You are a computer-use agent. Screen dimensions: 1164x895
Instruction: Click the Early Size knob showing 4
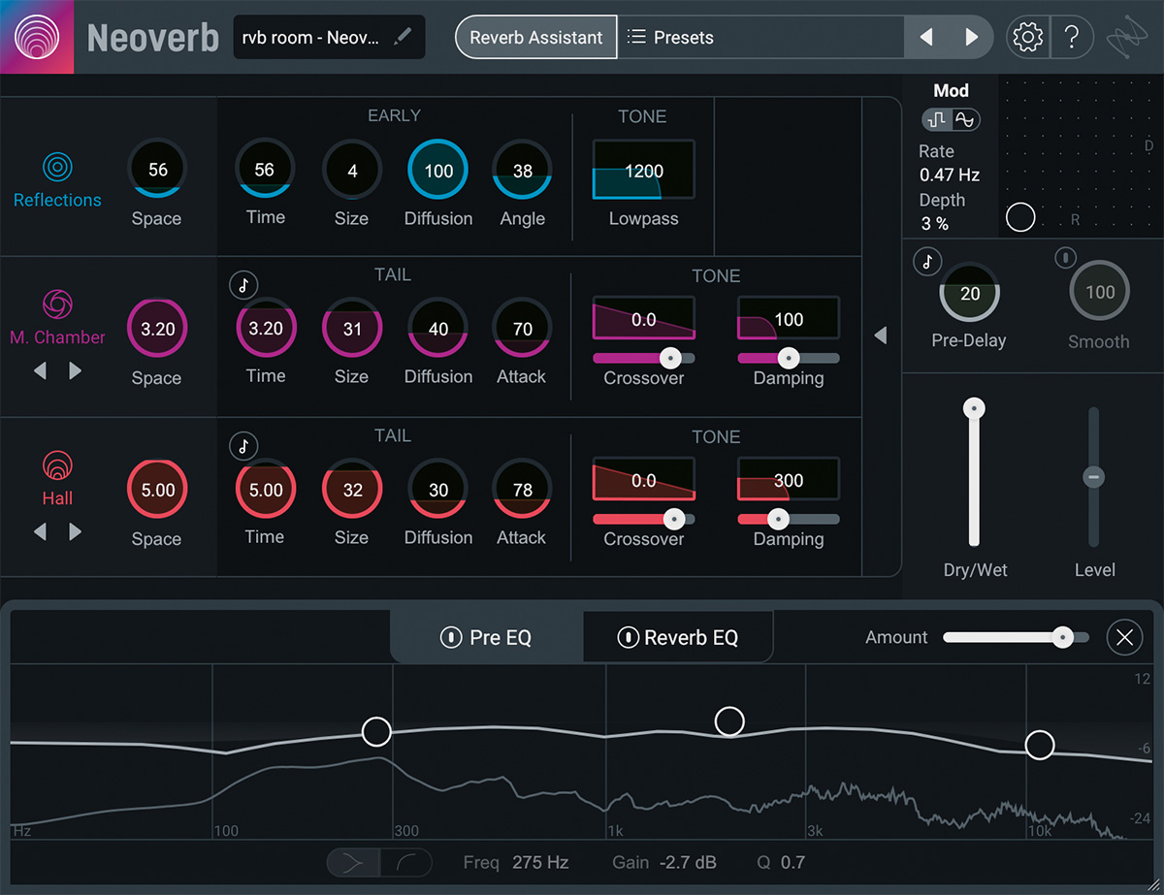352,171
